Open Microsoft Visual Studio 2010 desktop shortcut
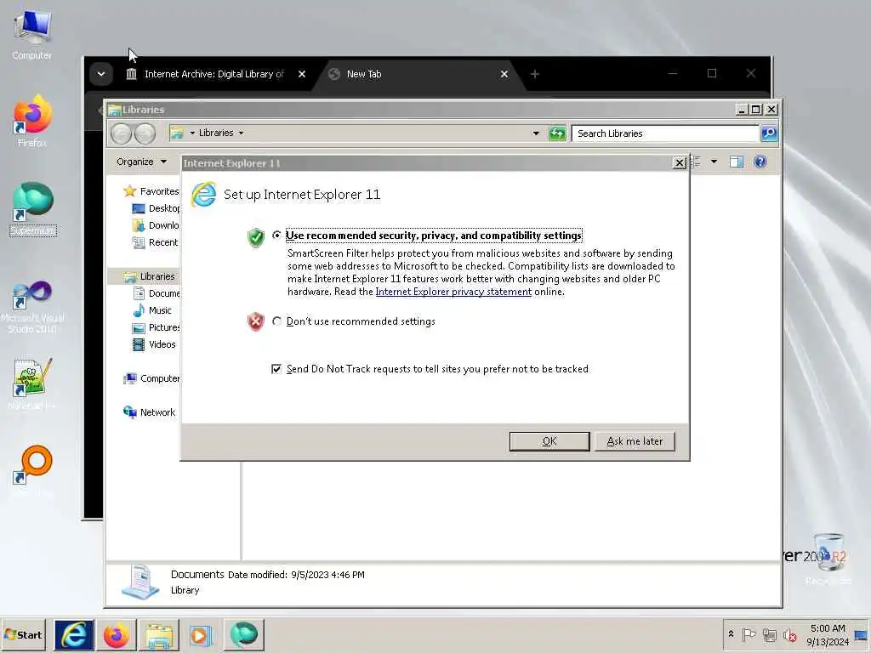This screenshot has height=653, width=871. 32,306
